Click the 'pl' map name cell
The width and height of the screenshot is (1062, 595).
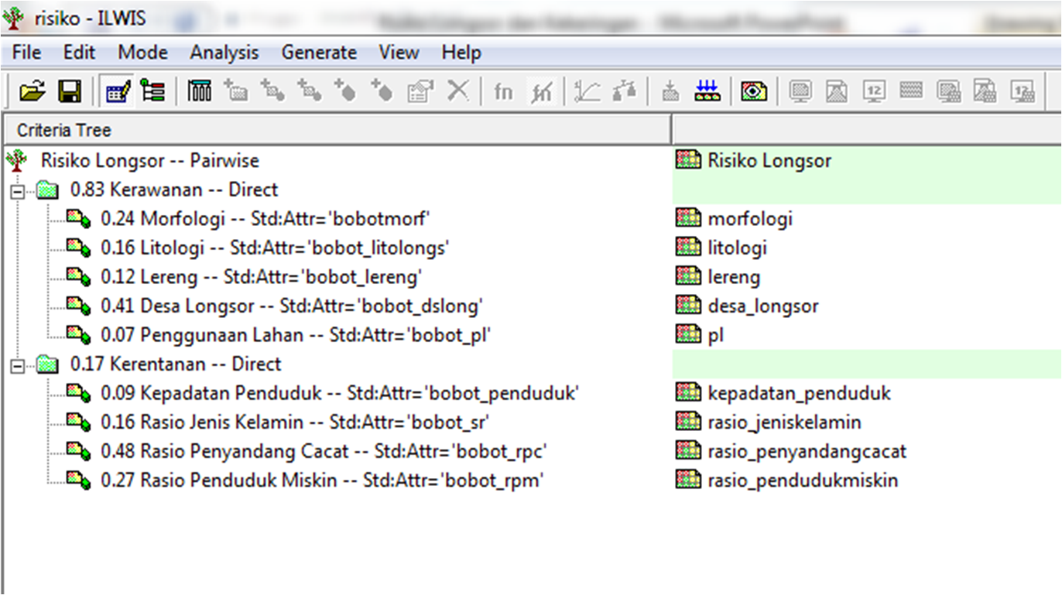pyautogui.click(x=716, y=335)
